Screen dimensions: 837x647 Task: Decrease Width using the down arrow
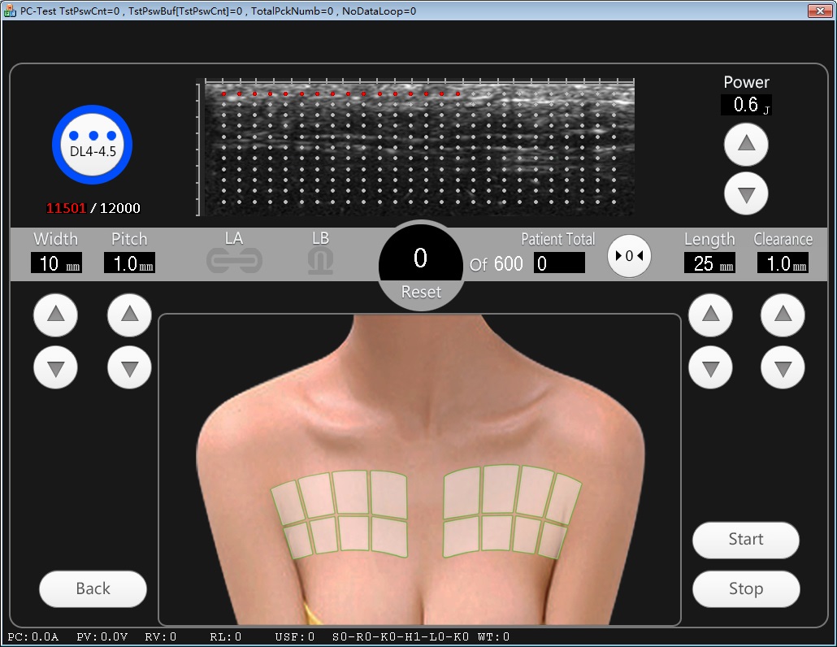coord(56,368)
